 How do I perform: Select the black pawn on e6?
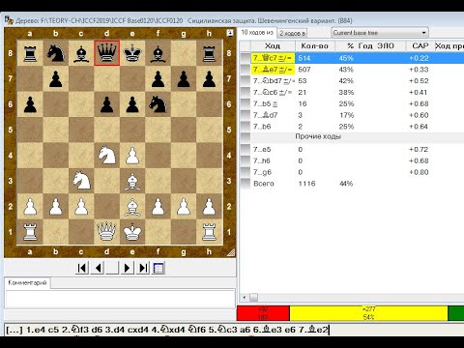(x=132, y=104)
